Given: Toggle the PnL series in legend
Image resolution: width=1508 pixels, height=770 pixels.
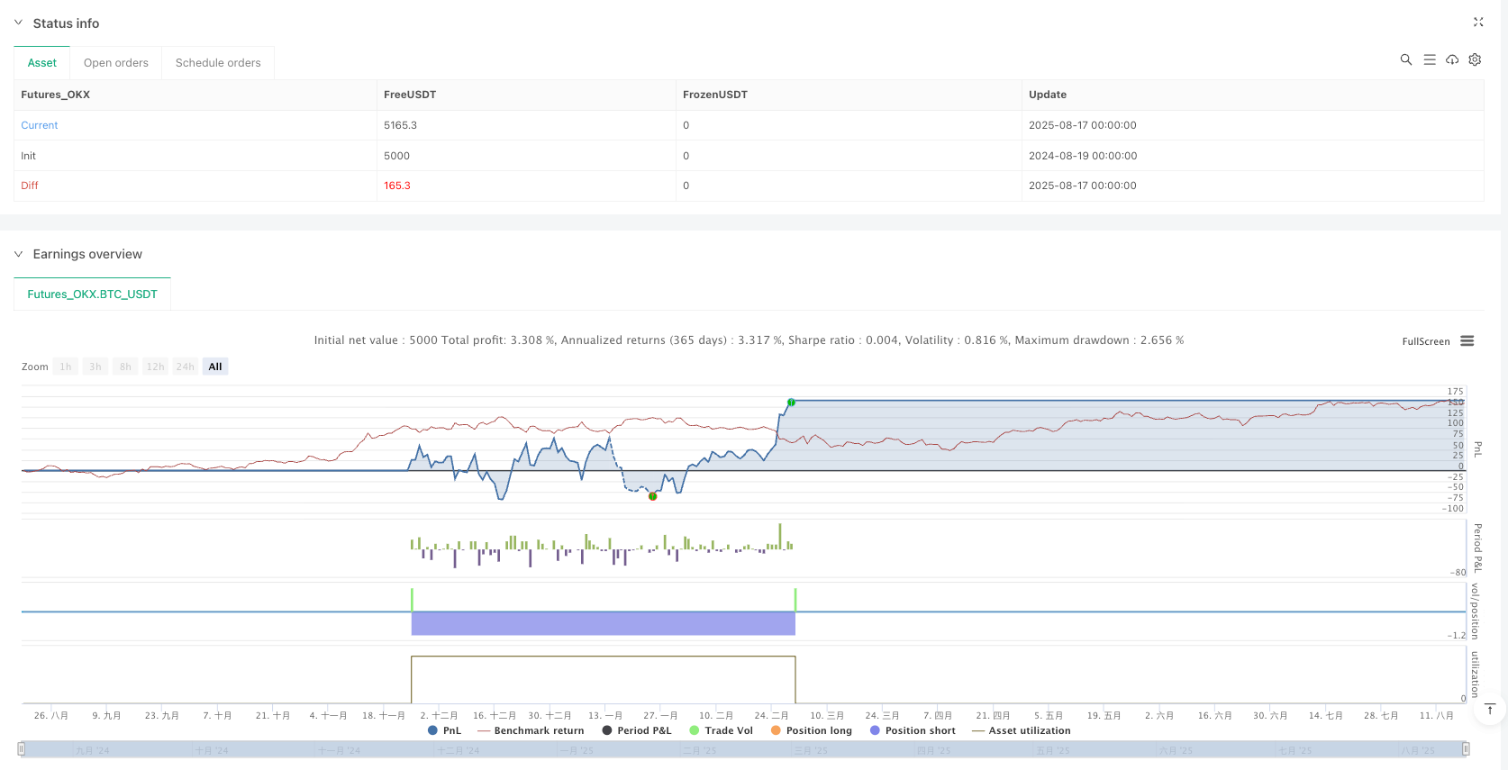Looking at the screenshot, I should [445, 730].
